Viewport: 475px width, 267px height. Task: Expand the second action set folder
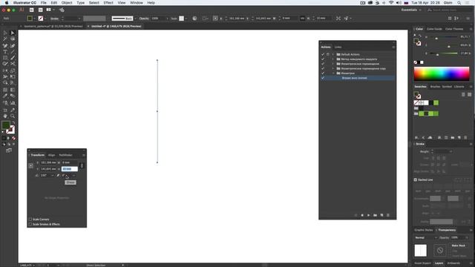tap(333, 59)
